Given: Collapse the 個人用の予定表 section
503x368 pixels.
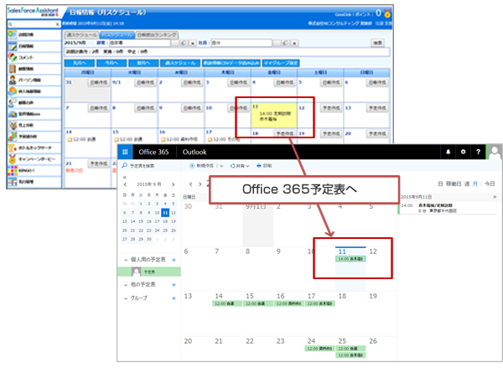Looking at the screenshot, I should pos(126,260).
